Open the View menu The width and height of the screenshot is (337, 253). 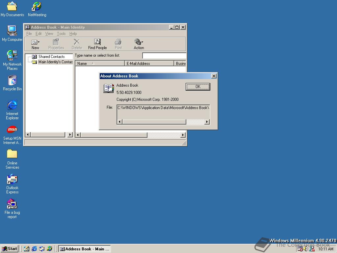[x=49, y=34]
